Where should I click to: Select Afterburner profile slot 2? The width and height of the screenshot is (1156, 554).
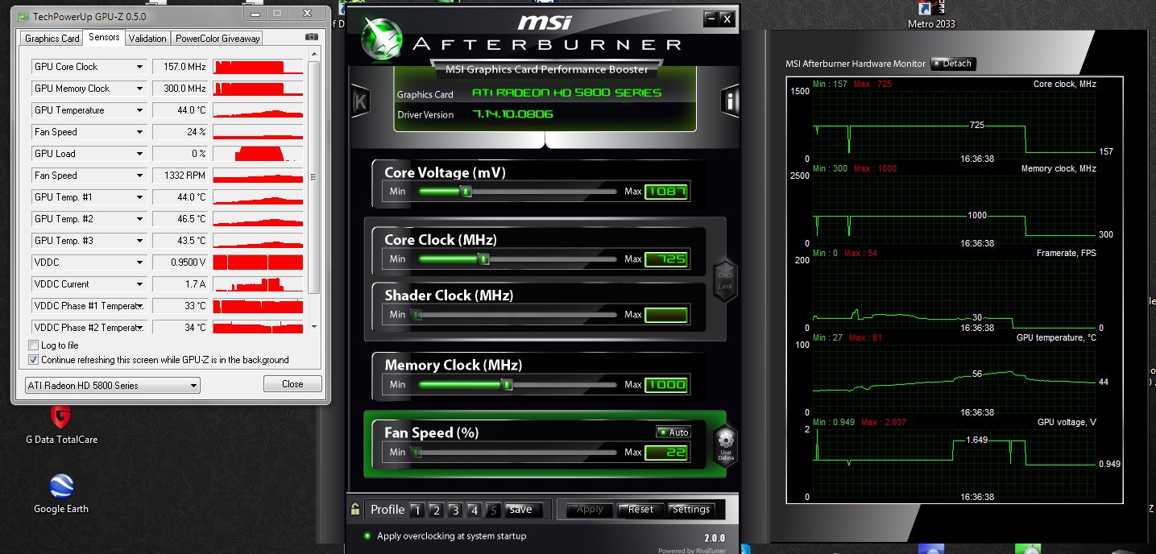[436, 510]
